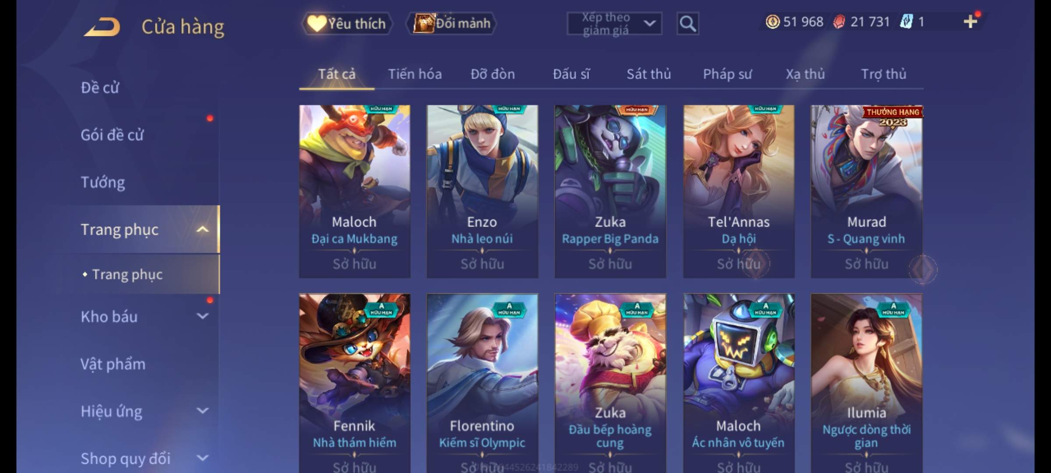Select Murad S - Quang vinh skin card
The image size is (1051, 473).
867,191
